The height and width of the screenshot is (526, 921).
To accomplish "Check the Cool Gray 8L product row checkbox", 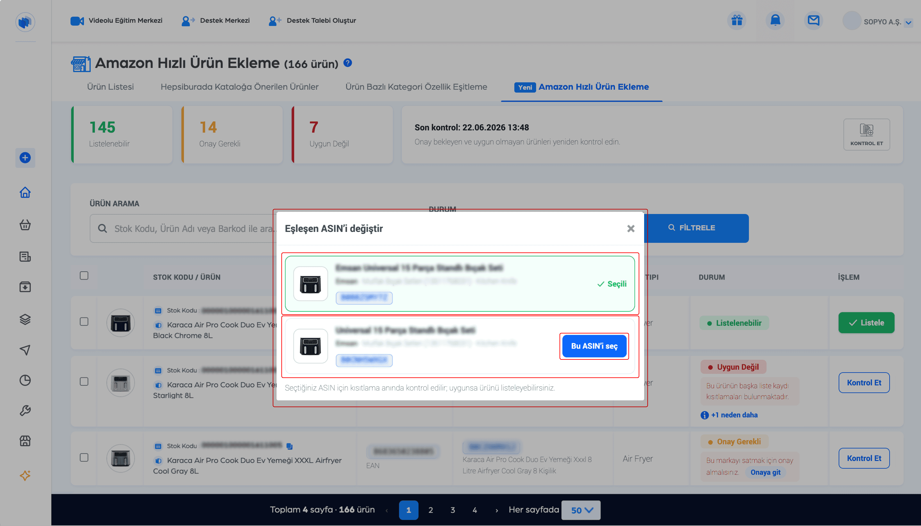I will point(84,457).
